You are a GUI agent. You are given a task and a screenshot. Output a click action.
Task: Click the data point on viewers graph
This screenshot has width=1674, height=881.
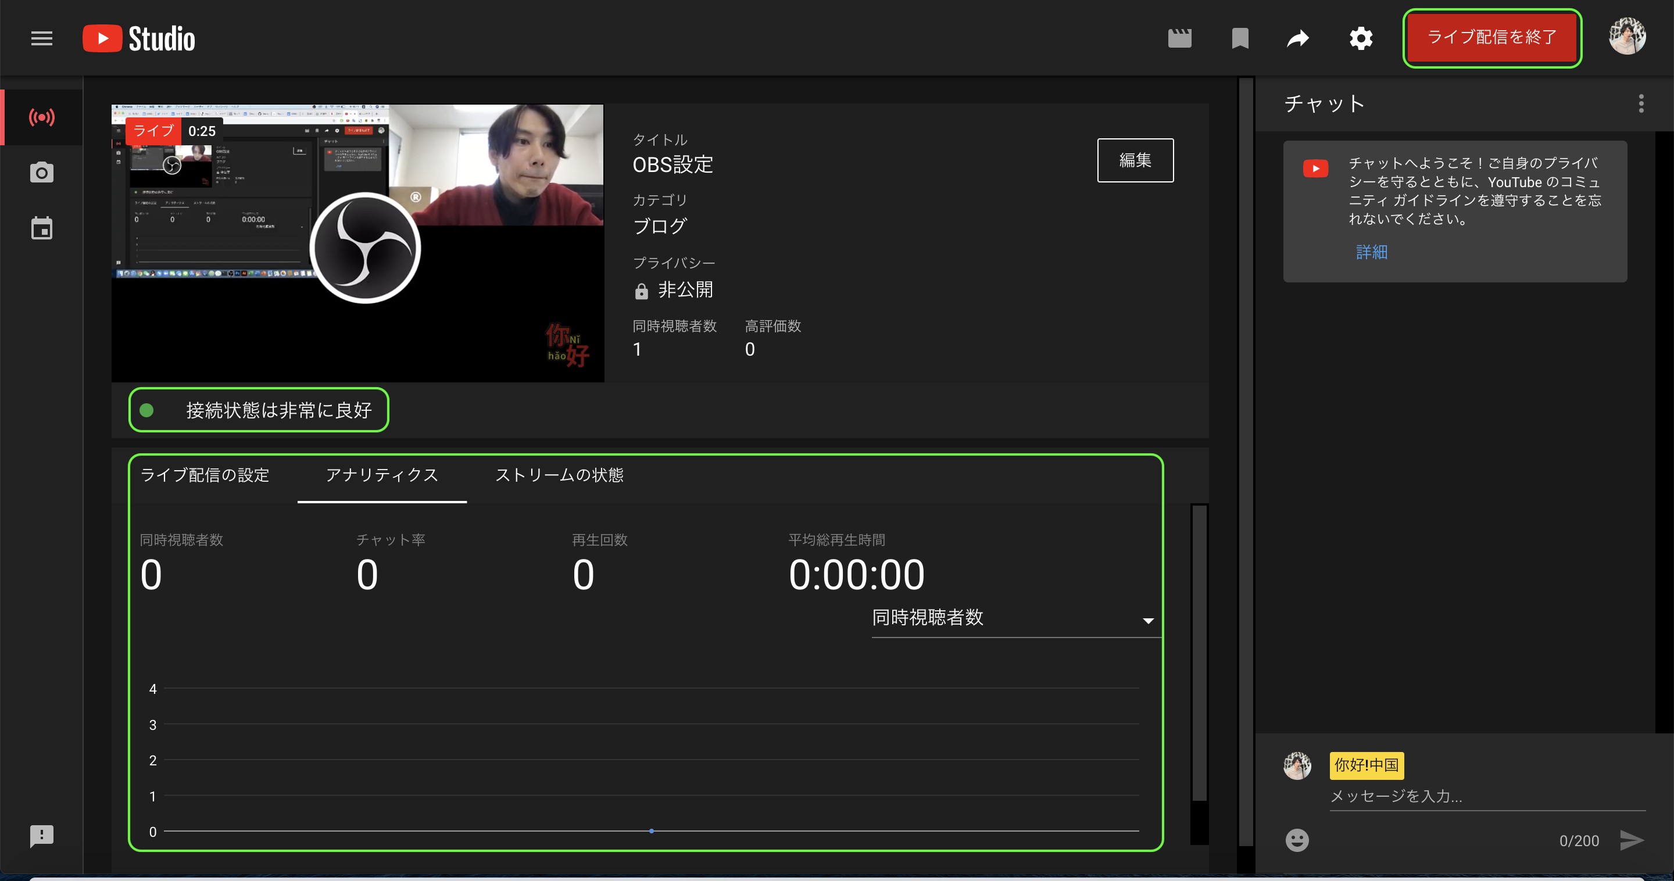click(x=651, y=831)
